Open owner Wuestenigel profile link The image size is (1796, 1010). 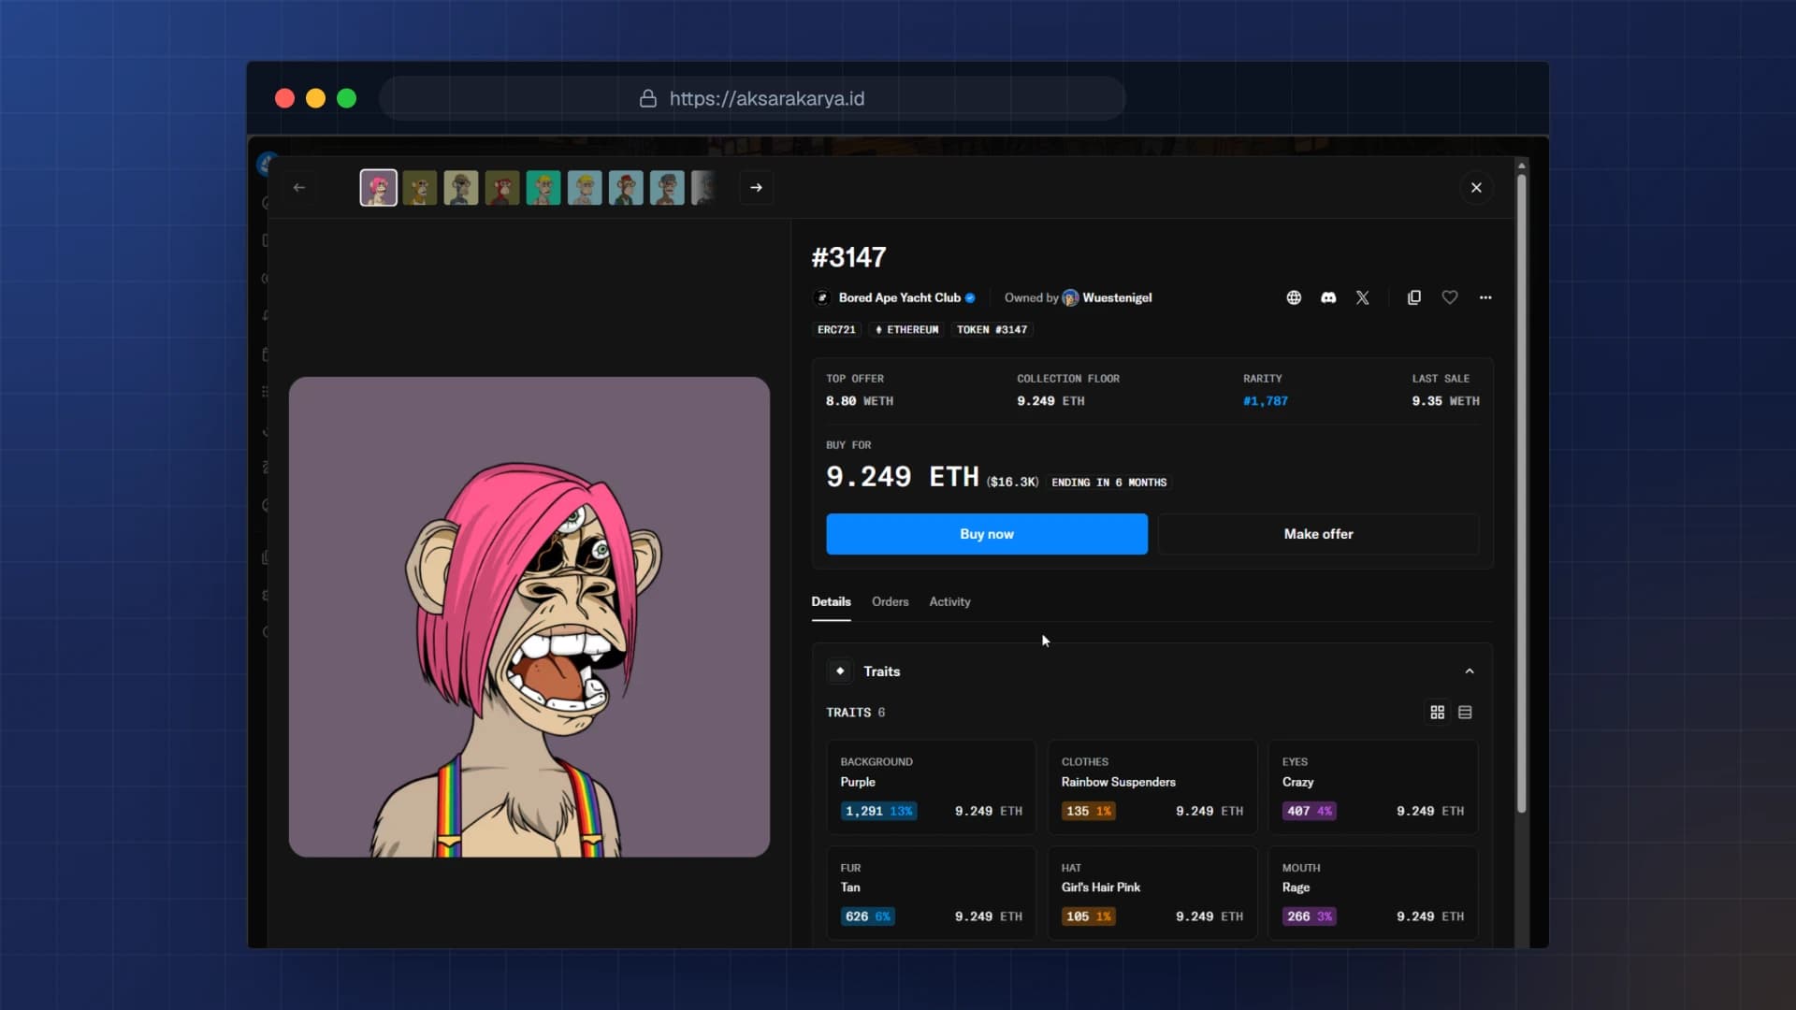pyautogui.click(x=1117, y=297)
